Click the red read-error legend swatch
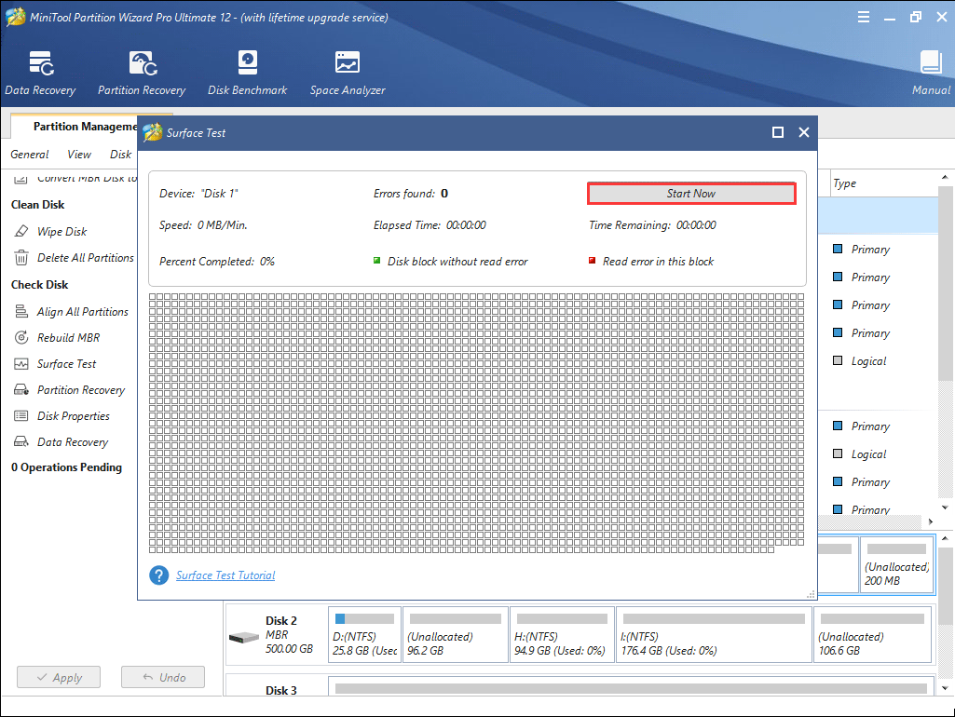 click(x=592, y=261)
